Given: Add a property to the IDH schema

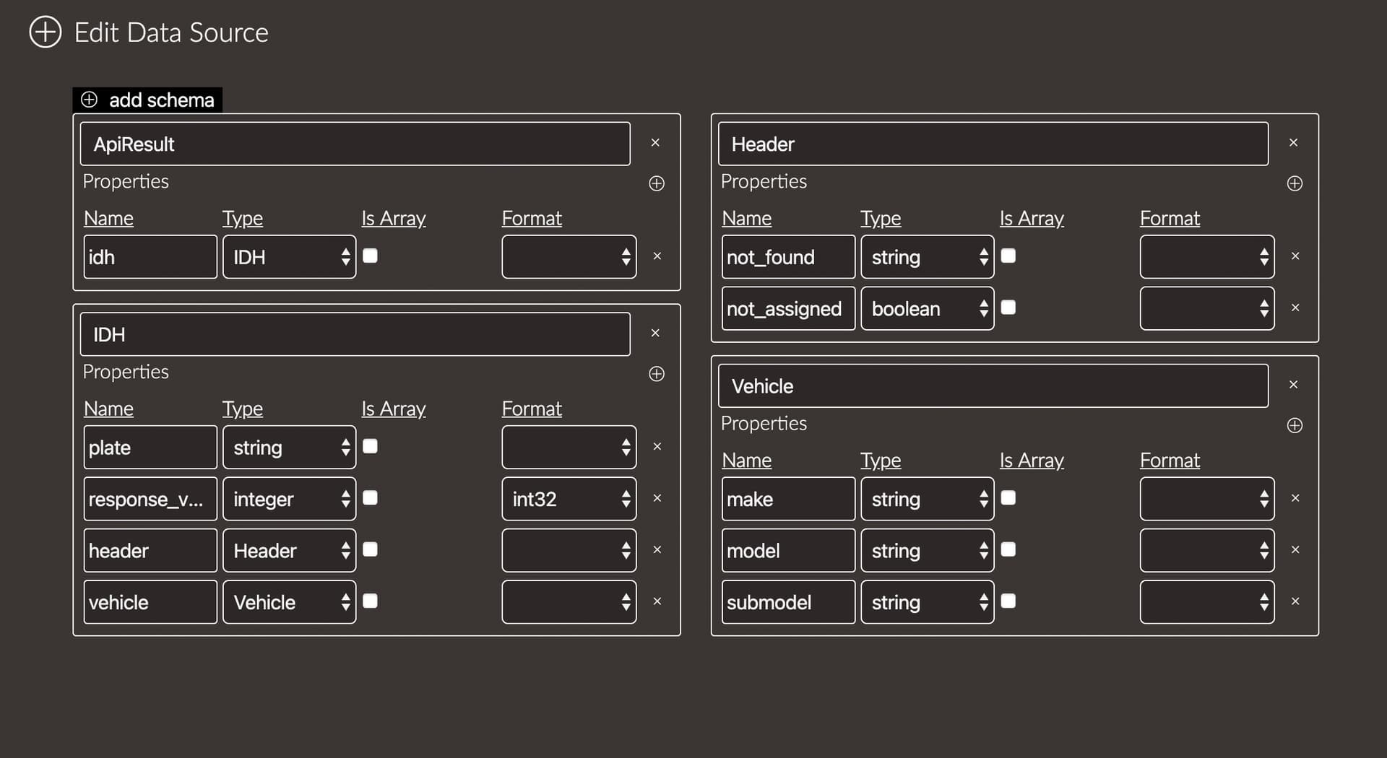Looking at the screenshot, I should (x=656, y=374).
